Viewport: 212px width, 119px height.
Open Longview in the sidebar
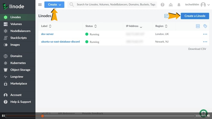[x=18, y=77]
